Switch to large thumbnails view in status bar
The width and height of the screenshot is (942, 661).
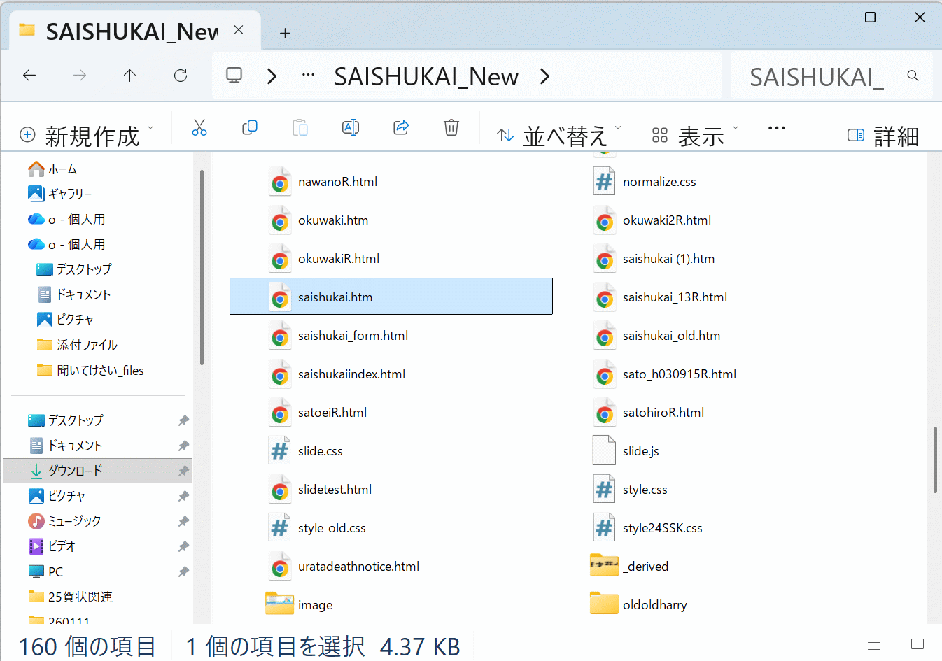point(918,644)
